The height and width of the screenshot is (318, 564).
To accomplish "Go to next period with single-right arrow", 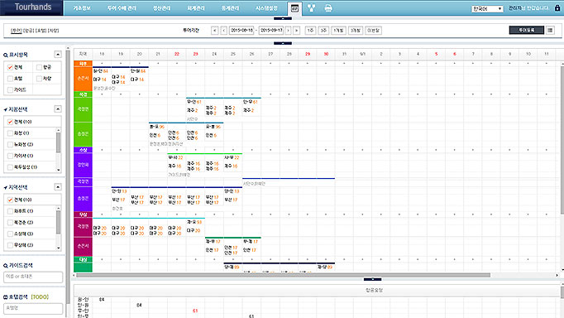I will [288, 31].
